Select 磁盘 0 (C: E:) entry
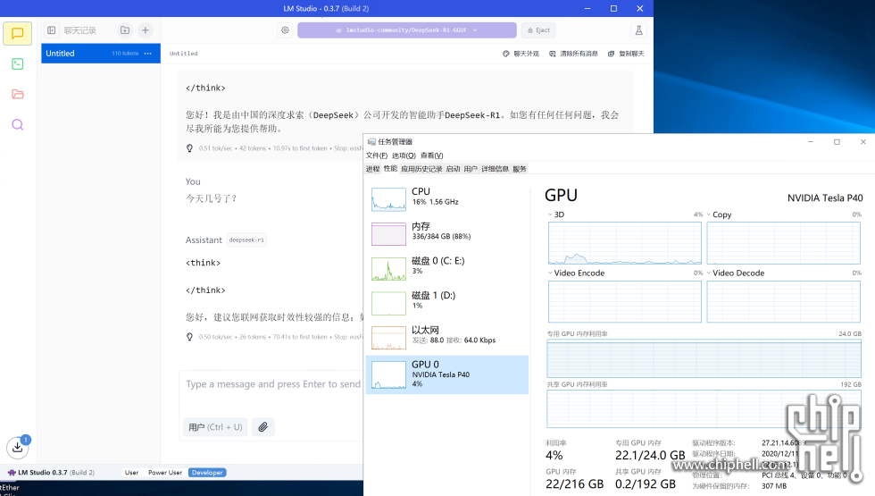The width and height of the screenshot is (875, 496). click(447, 268)
